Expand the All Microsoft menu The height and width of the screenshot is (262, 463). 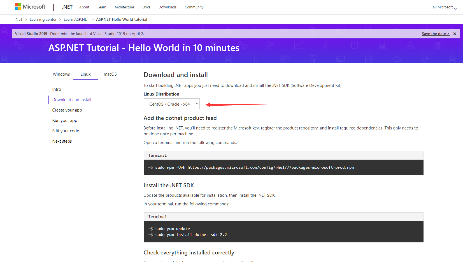pos(445,7)
